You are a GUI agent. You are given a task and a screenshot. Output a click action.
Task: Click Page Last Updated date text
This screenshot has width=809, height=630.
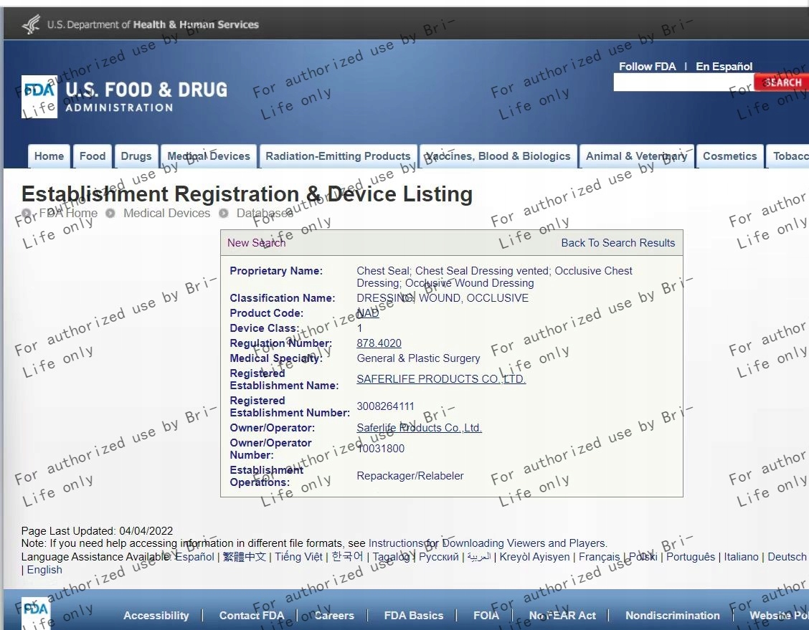97,531
